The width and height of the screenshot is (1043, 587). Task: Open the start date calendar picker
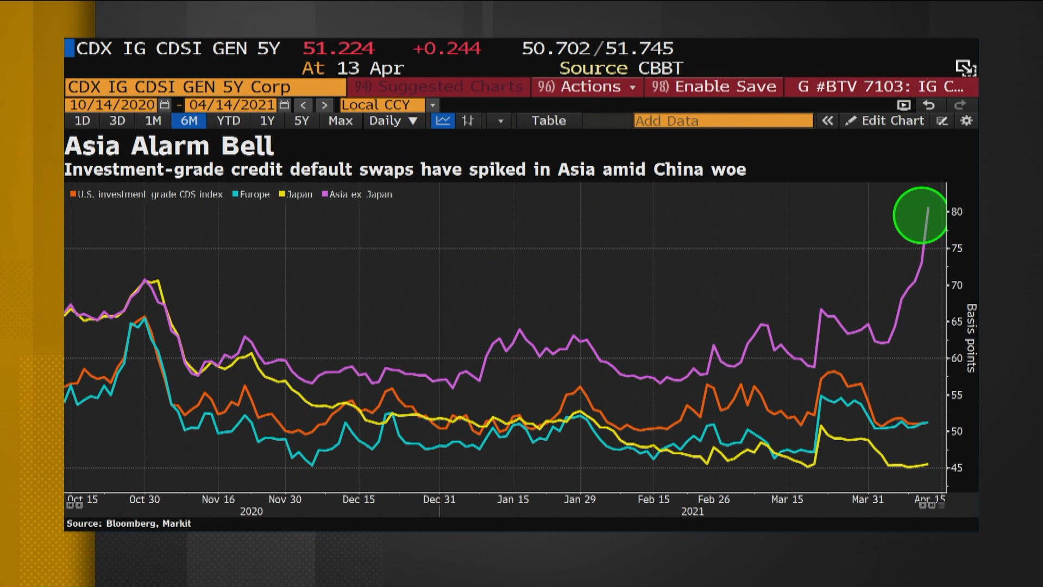click(165, 105)
